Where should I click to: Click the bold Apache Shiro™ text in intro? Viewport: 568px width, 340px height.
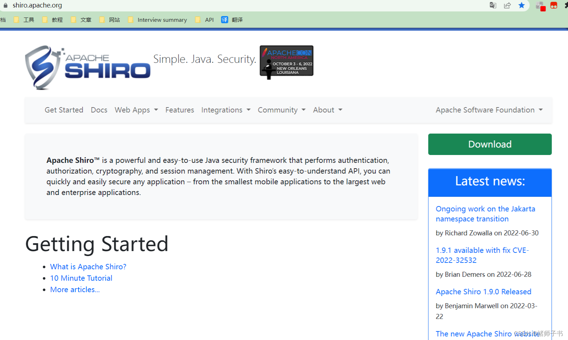(73, 160)
